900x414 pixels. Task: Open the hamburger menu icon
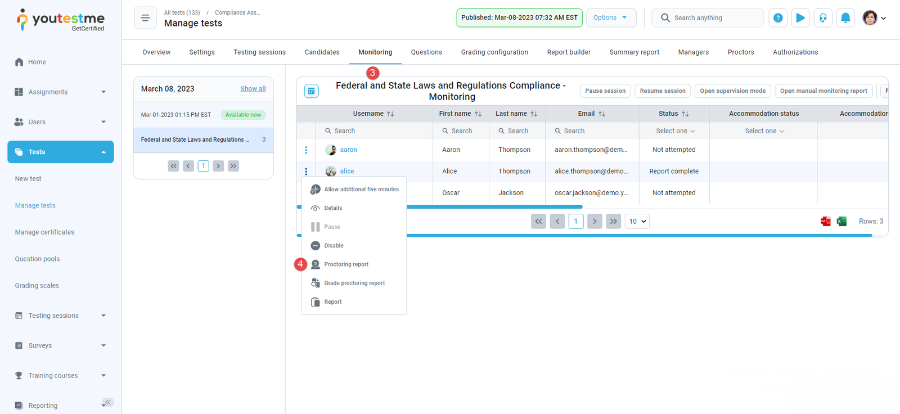[145, 18]
